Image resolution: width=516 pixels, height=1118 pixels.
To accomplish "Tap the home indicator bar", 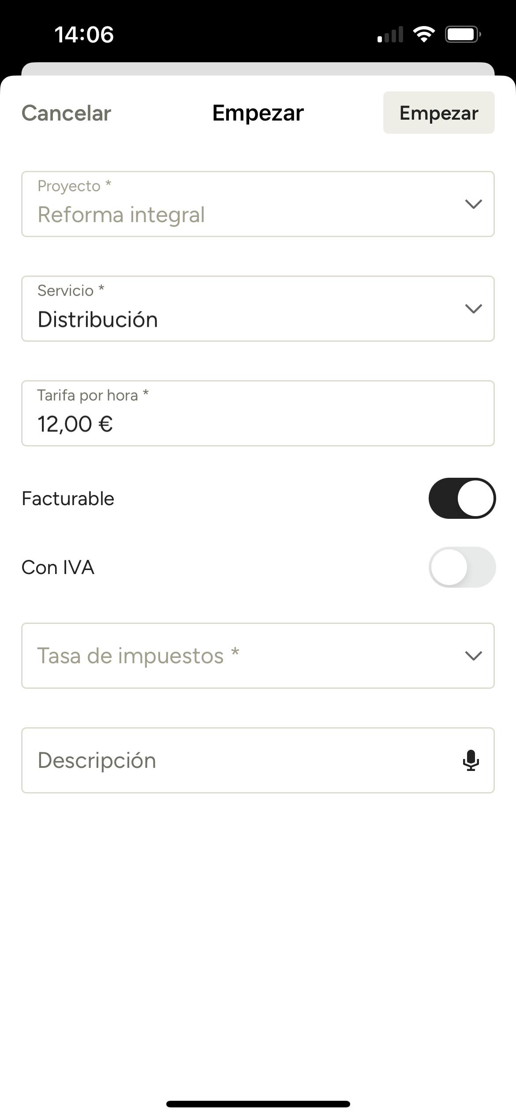I will point(258,1104).
